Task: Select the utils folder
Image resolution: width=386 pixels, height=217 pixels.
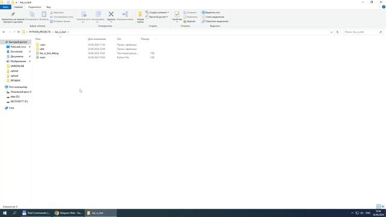Action: click(x=42, y=49)
